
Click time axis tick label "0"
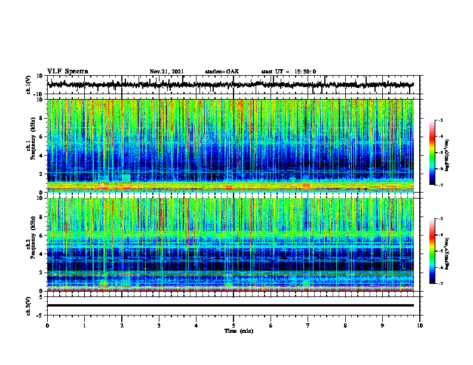point(47,326)
